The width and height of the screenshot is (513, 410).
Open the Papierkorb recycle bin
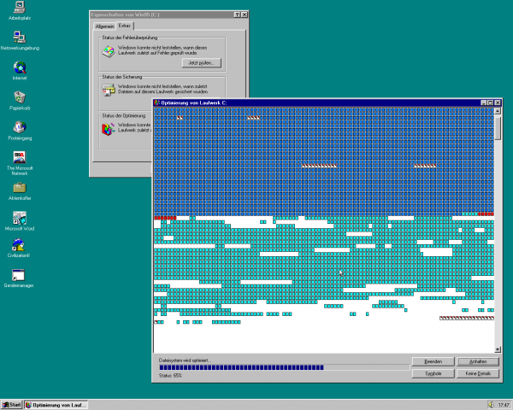coord(19,98)
